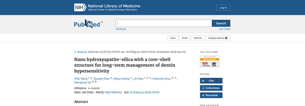Open author Chenchen Zhou's link
Image resolution: width=305 pixels, height=106 pixels.
coord(162,78)
